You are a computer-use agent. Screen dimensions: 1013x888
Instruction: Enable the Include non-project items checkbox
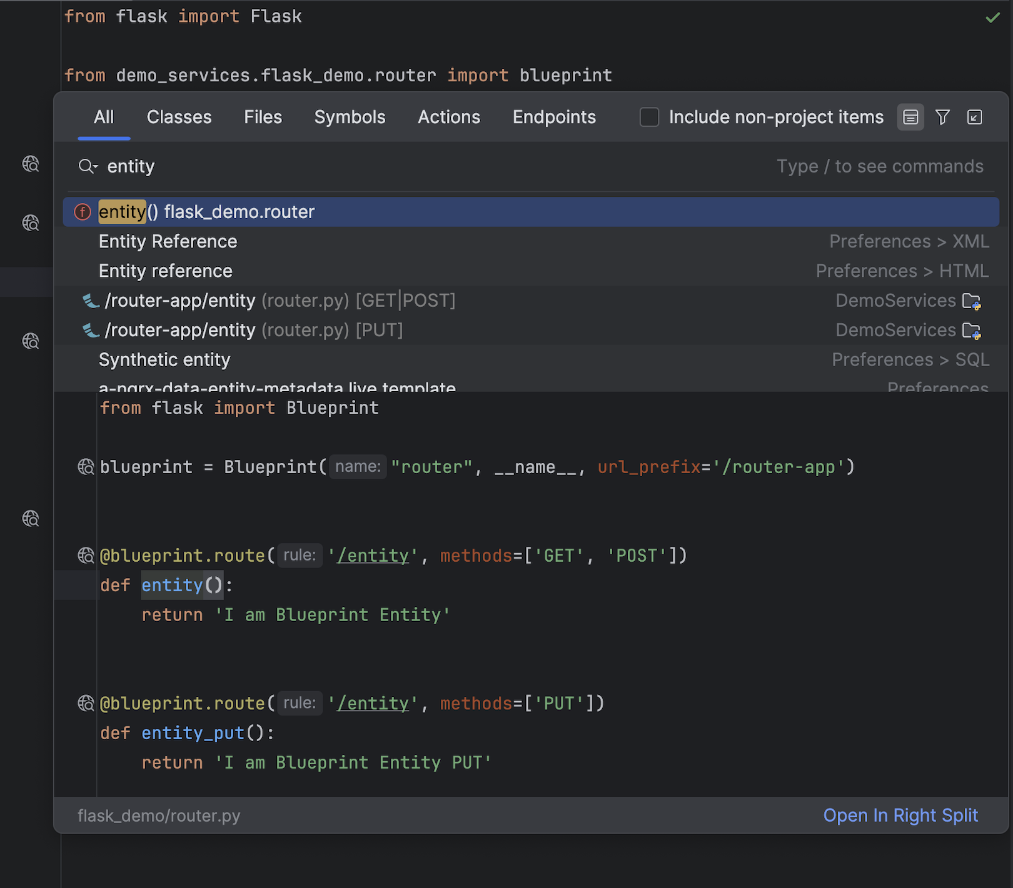(650, 117)
